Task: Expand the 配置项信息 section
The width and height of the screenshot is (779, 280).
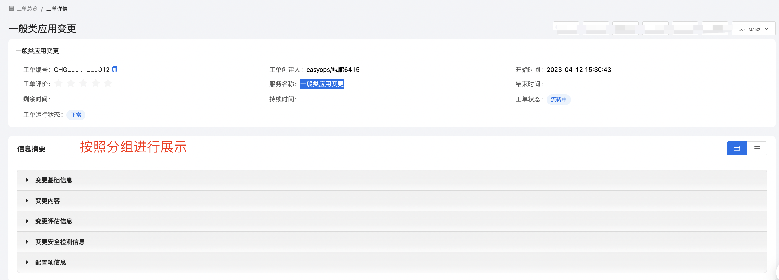Action: pyautogui.click(x=392, y=262)
